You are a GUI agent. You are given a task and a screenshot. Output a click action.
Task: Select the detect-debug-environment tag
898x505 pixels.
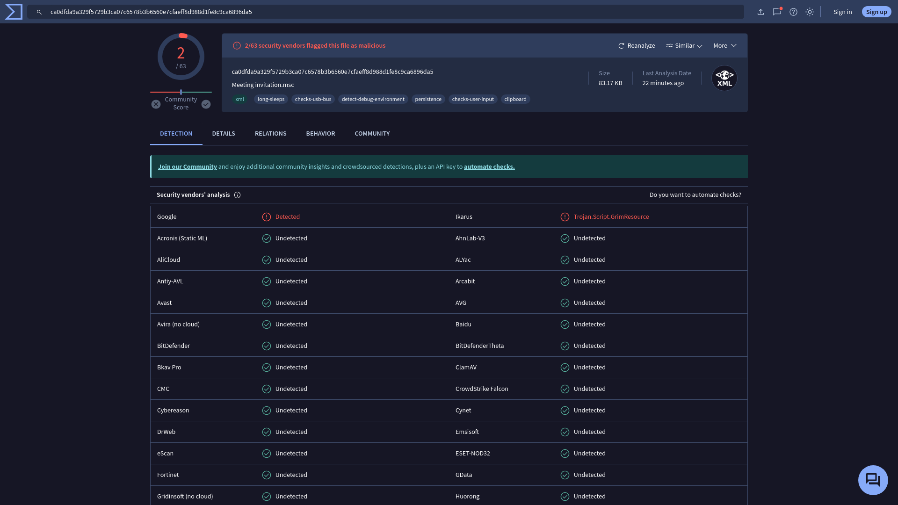373,99
